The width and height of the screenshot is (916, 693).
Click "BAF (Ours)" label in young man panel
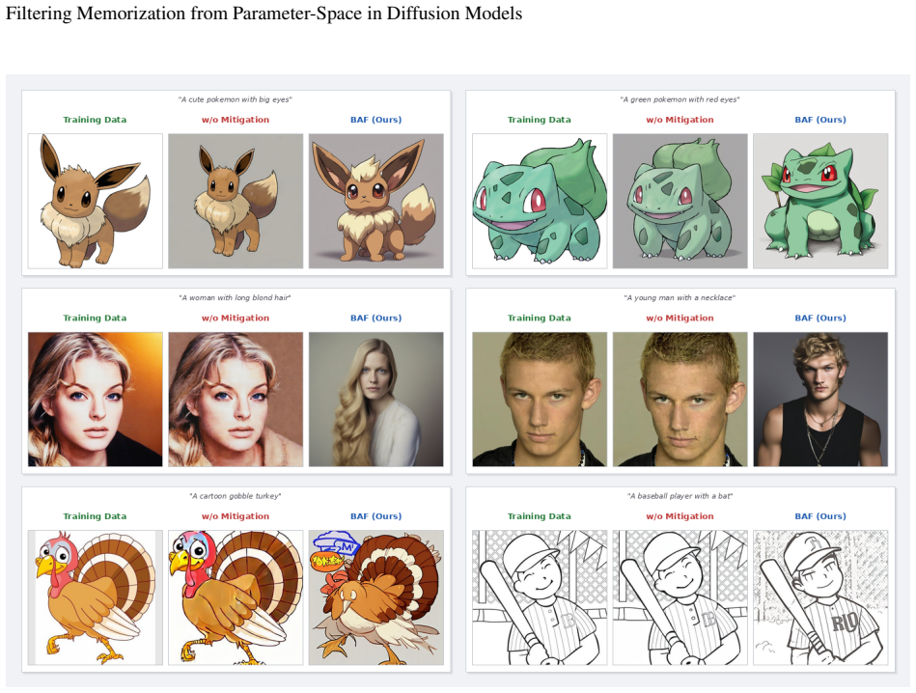click(820, 318)
